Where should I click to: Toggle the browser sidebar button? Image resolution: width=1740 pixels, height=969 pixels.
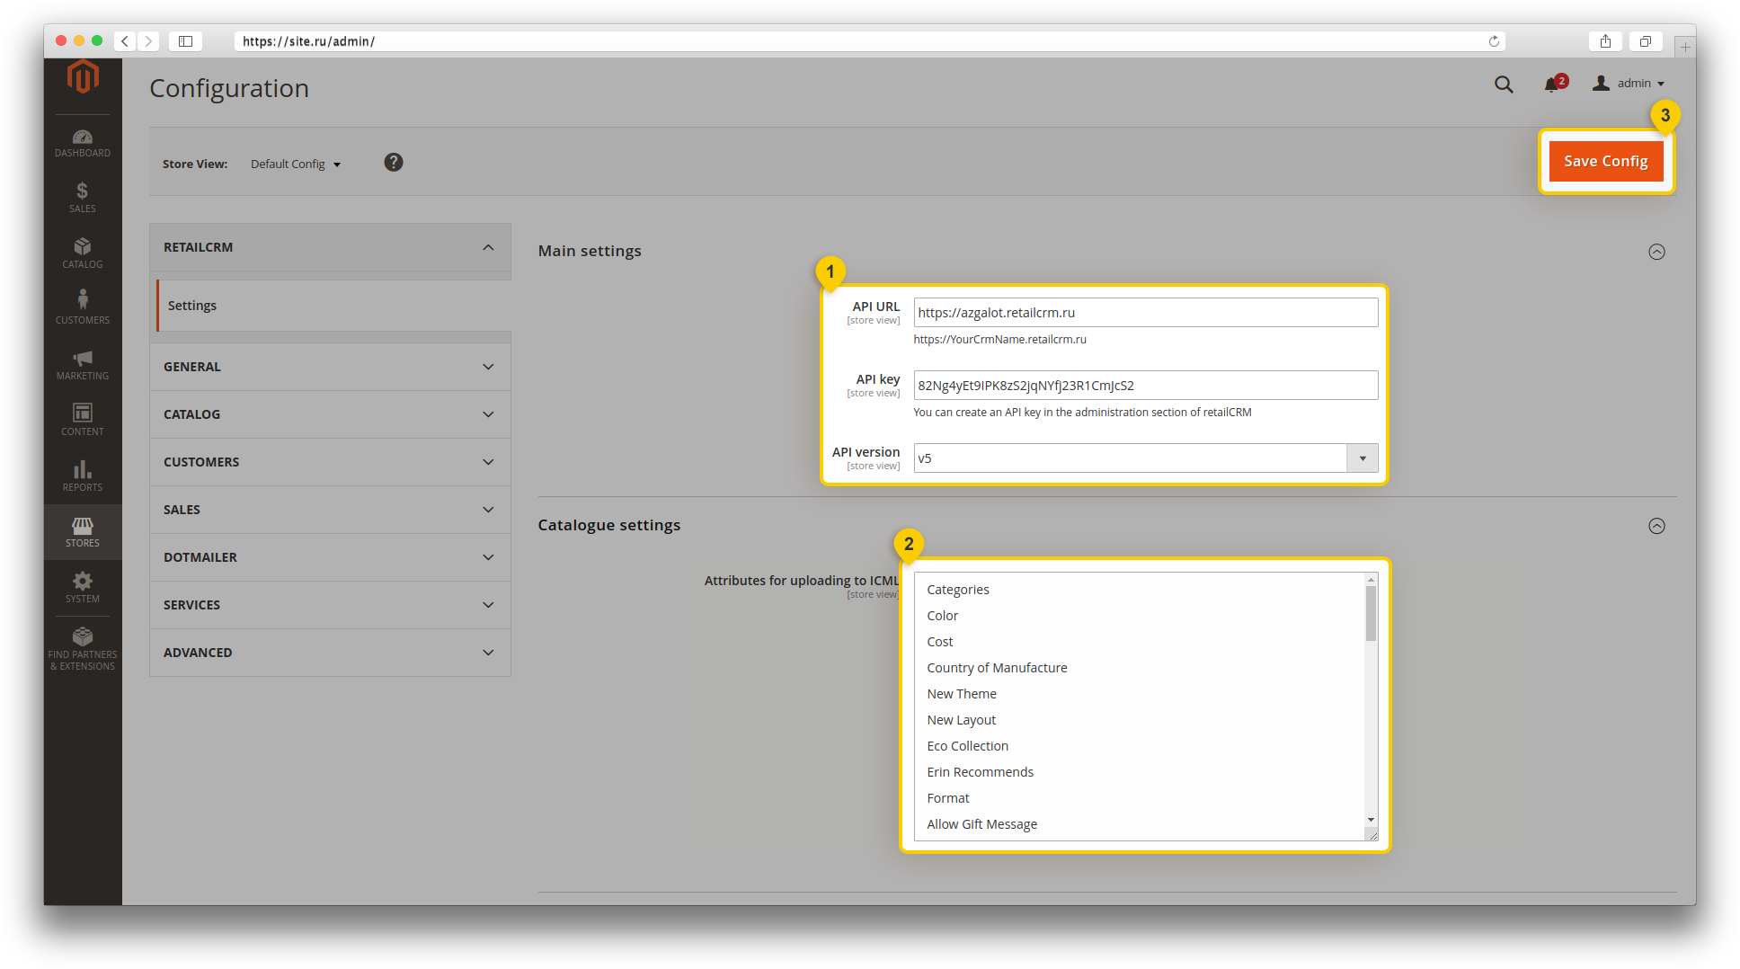185,41
